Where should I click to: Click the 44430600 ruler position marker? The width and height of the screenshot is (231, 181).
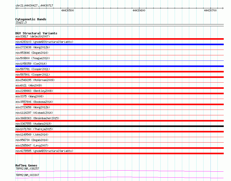(139, 10)
